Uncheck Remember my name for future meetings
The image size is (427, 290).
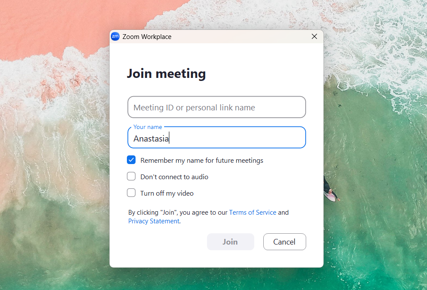(x=131, y=160)
